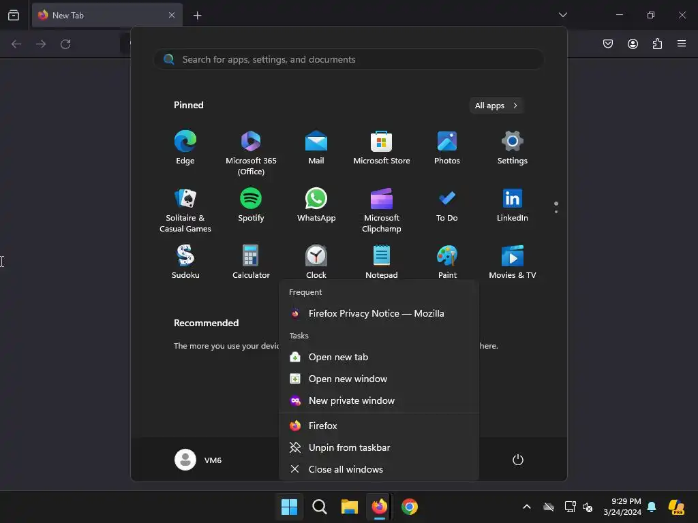Image resolution: width=698 pixels, height=523 pixels.
Task: Click the Firefox taskbar icon
Action: (x=379, y=507)
